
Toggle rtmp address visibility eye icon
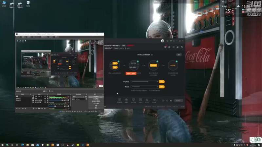point(158,82)
